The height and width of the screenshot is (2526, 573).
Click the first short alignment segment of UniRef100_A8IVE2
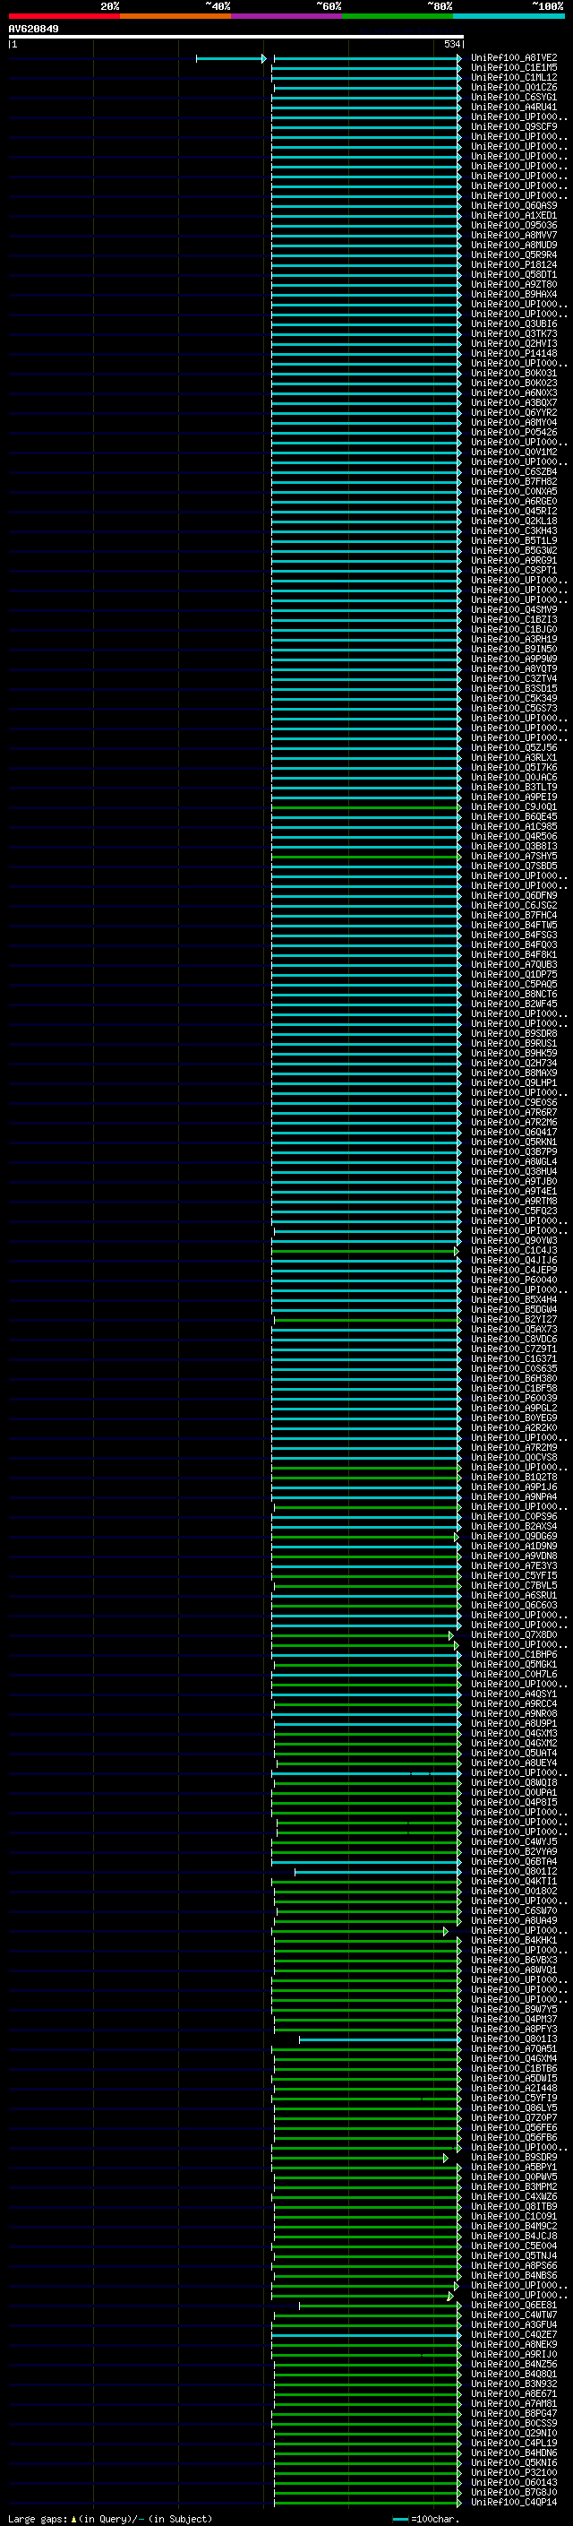tap(231, 59)
